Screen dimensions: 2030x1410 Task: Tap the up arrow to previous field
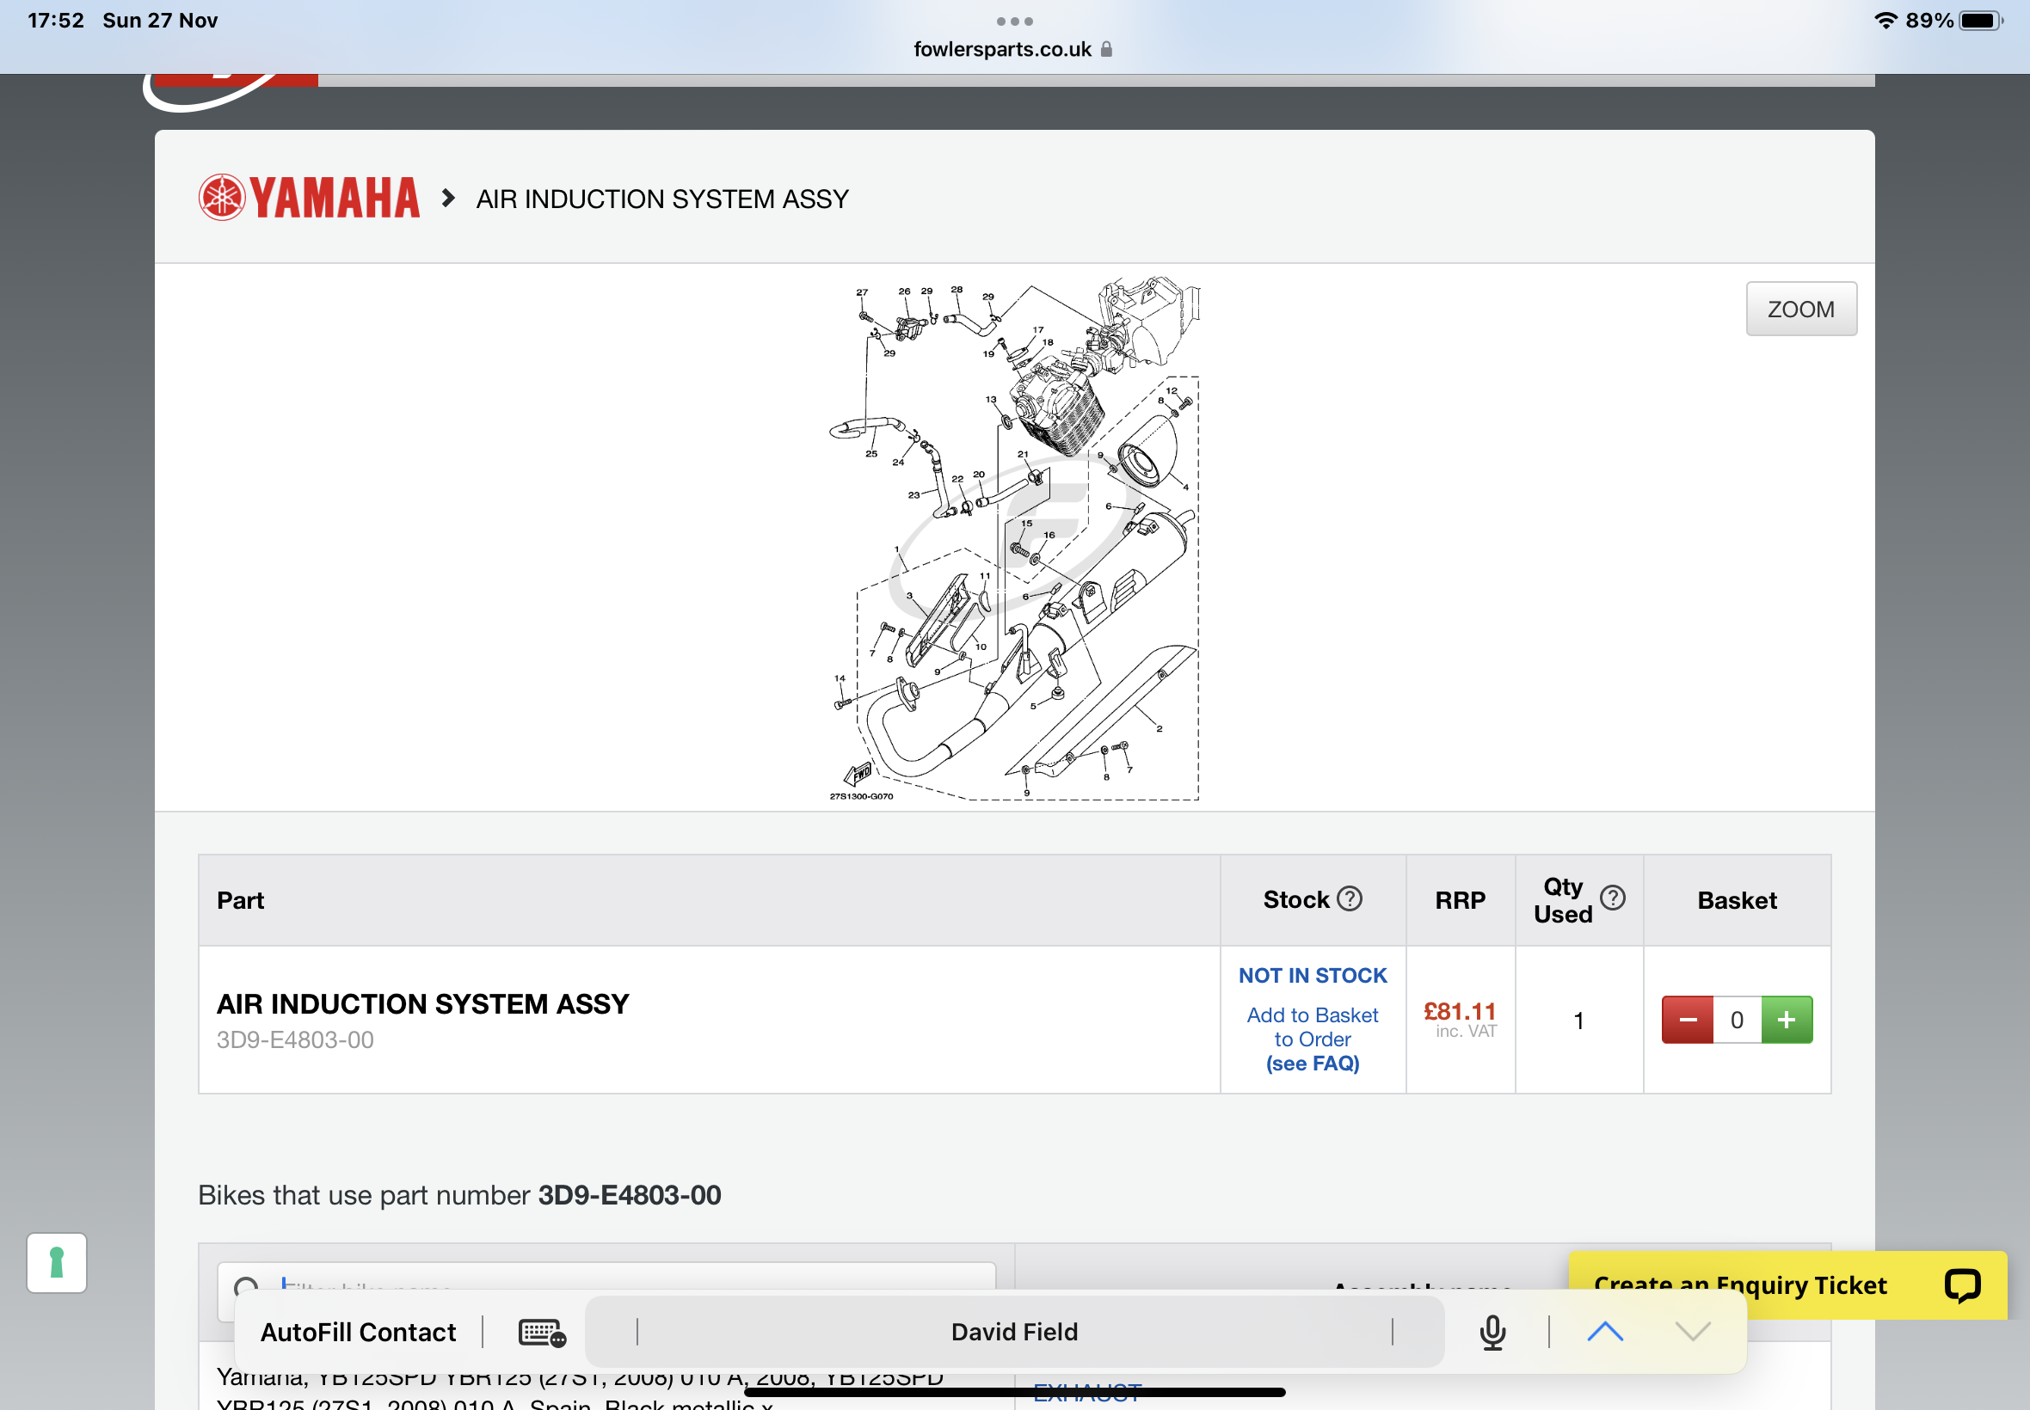click(x=1605, y=1332)
